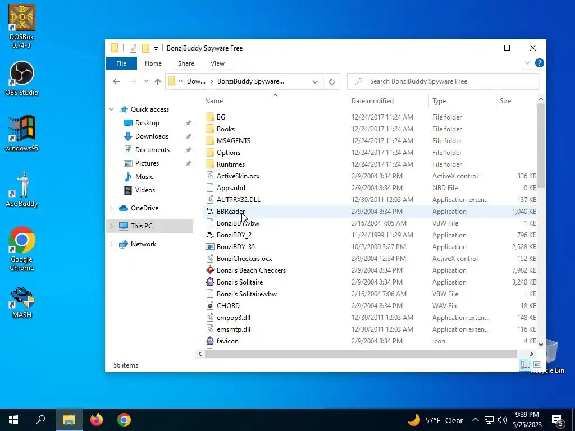Open the View ribbon tab
Screen dimensions: 575x431
[x=217, y=63]
